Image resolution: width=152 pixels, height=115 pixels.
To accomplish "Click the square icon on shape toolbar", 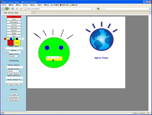I will pyautogui.click(x=47, y=57).
